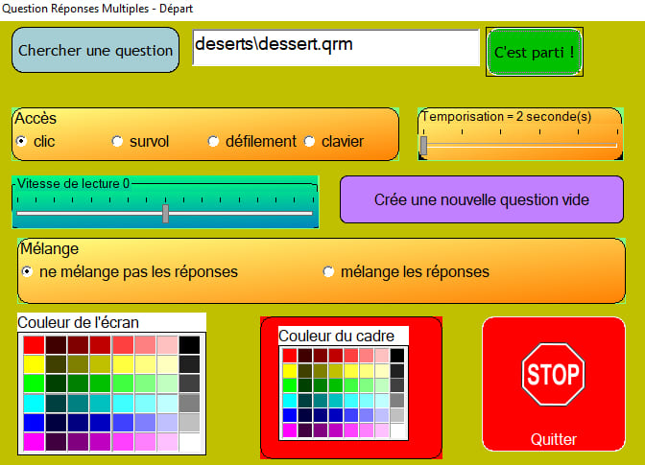Pick top-left pure red in 'Couleur de l'écran'

pos(33,344)
